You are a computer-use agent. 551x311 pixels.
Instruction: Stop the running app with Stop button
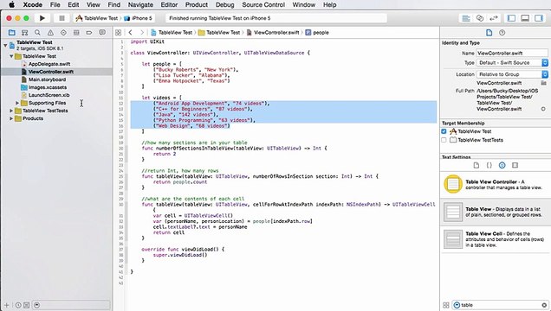pos(62,18)
